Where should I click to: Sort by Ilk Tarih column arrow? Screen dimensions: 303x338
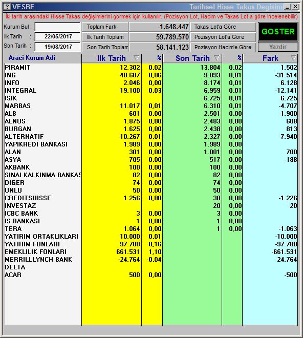[x=136, y=58]
